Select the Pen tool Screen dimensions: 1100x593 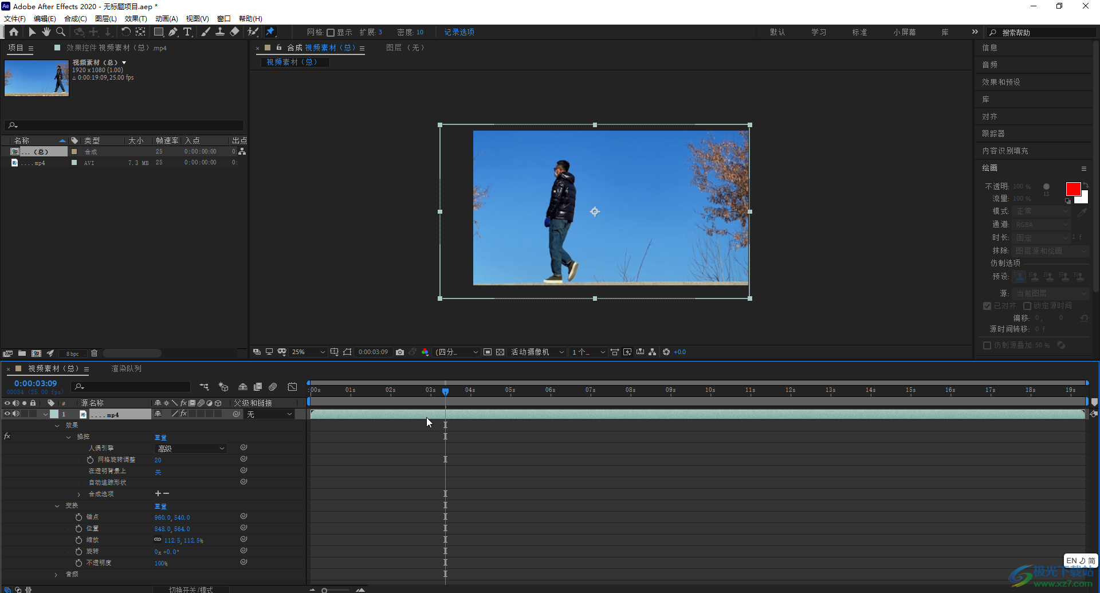tap(173, 32)
